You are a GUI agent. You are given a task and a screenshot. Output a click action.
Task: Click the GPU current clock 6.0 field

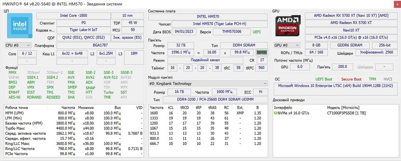click(x=300, y=67)
